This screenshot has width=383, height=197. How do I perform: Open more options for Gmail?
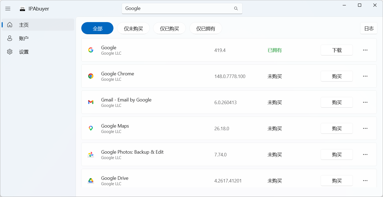tap(365, 102)
